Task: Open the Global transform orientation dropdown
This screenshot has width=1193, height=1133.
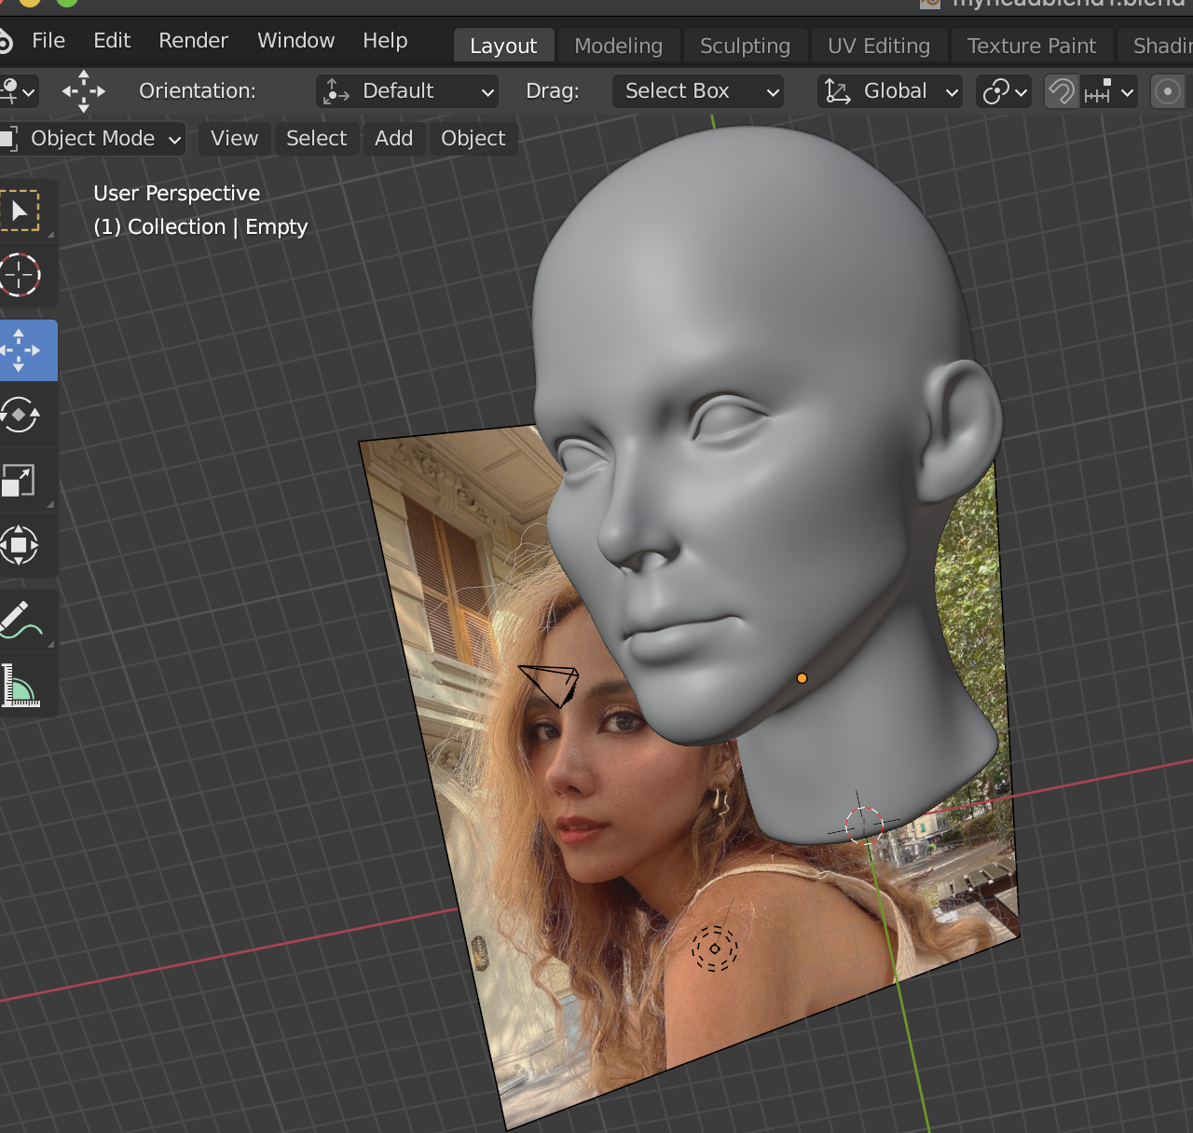Action: pyautogui.click(x=890, y=91)
